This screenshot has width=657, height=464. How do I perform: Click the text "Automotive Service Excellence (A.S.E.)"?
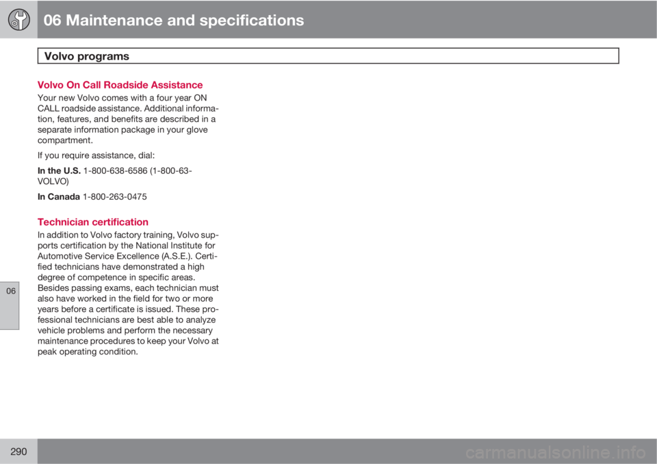click(x=115, y=256)
